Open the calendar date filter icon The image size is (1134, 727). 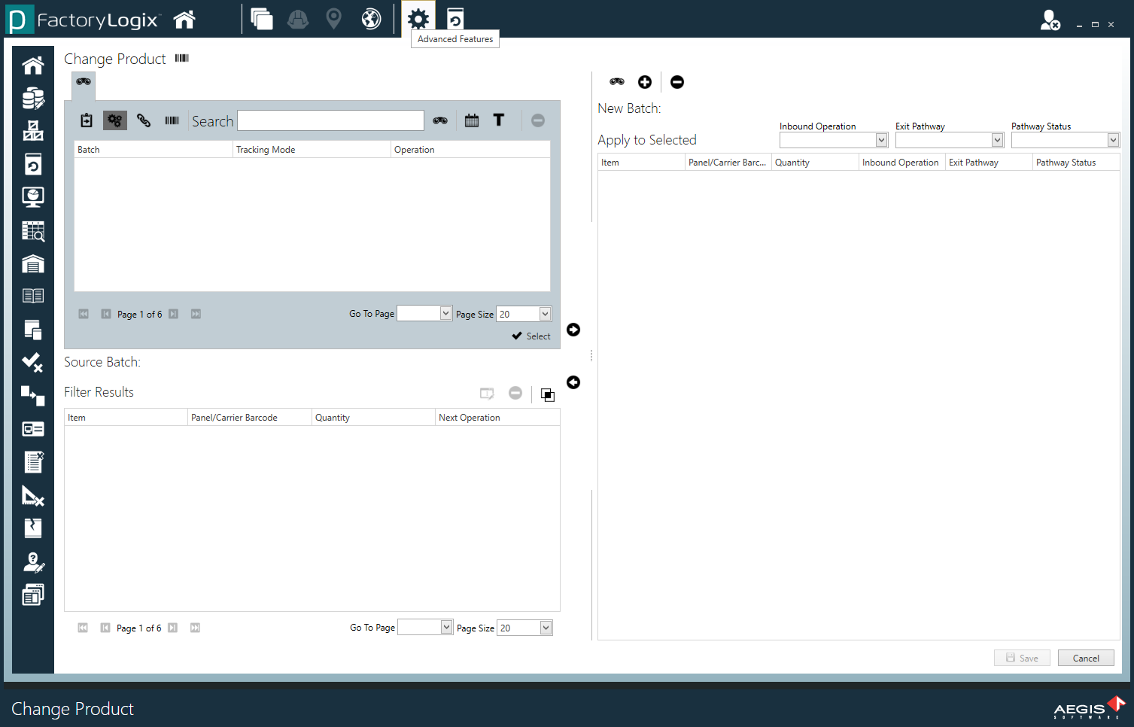[472, 120]
